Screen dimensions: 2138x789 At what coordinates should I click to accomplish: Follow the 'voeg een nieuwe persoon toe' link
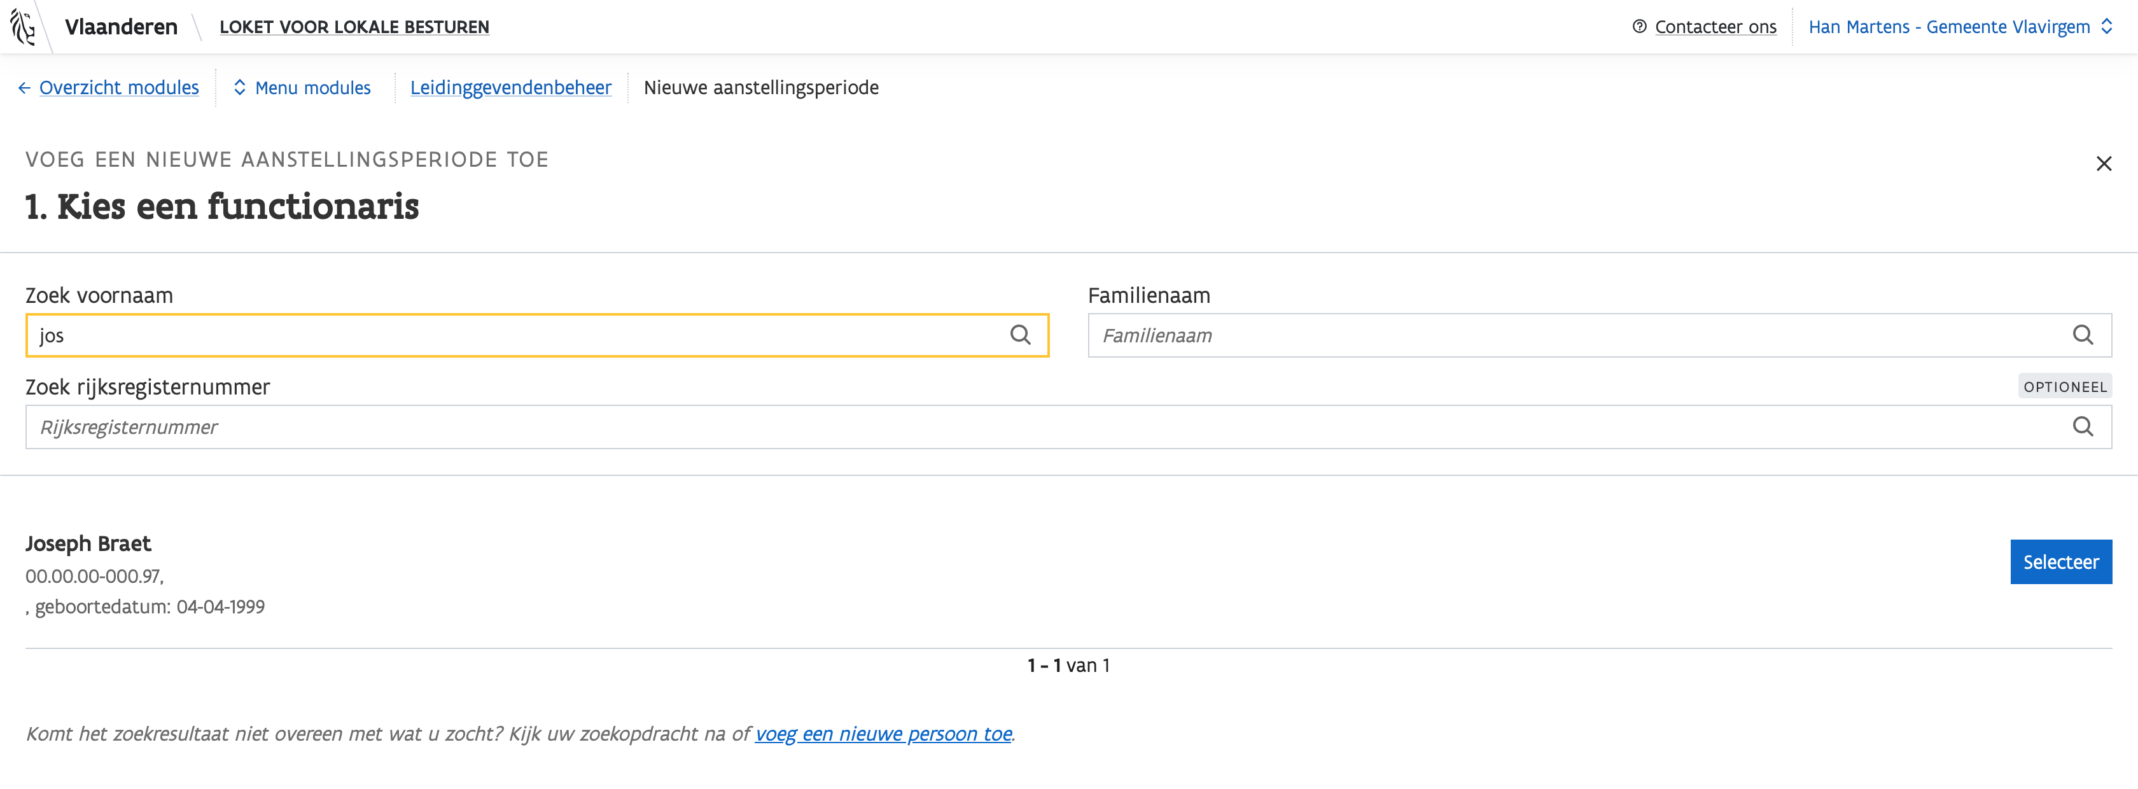click(883, 734)
